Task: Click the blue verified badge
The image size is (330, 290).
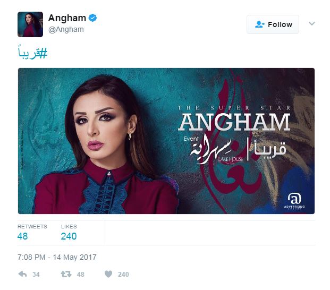Action: click(x=92, y=18)
